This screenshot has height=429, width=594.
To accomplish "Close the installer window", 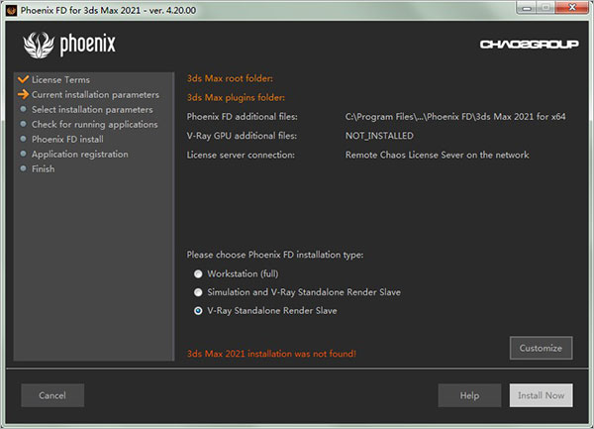I will click(x=573, y=7).
